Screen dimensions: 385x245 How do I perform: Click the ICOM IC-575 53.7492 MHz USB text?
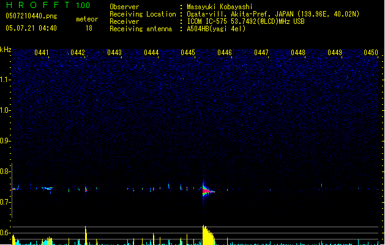pos(245,21)
